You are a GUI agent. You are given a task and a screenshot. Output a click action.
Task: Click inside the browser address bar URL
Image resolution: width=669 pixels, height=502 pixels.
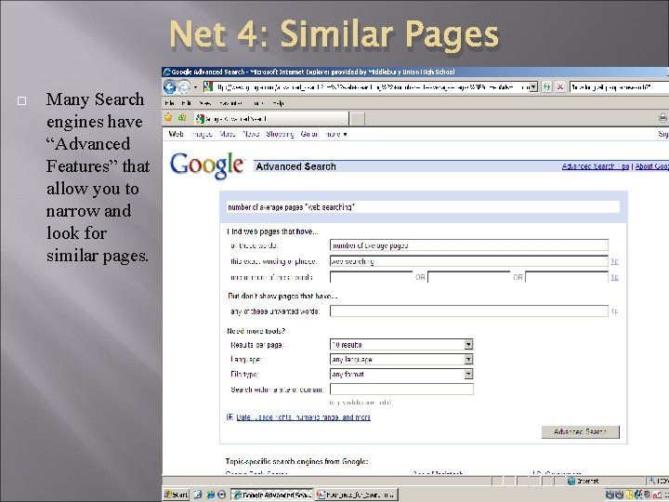[x=372, y=87]
